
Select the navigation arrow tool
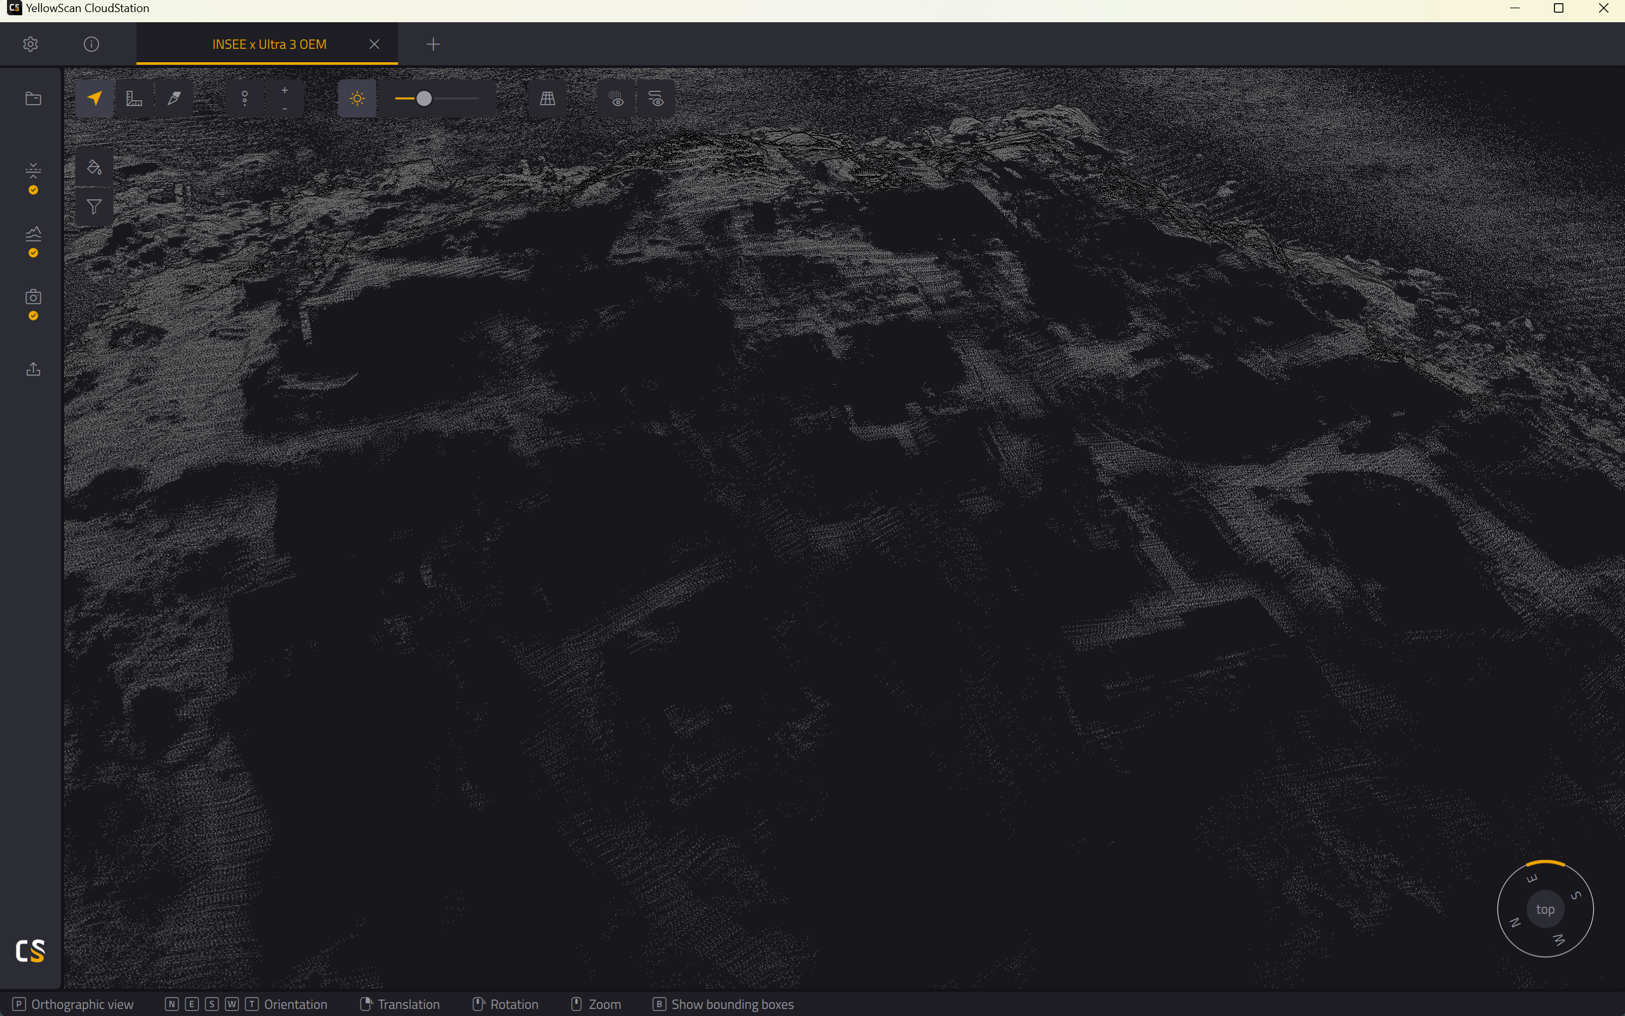point(95,99)
